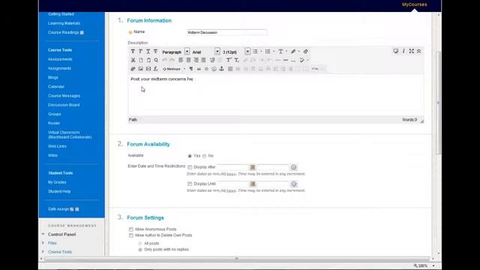Open the My Grades link
Screen dimensions: 480x270
57,182
